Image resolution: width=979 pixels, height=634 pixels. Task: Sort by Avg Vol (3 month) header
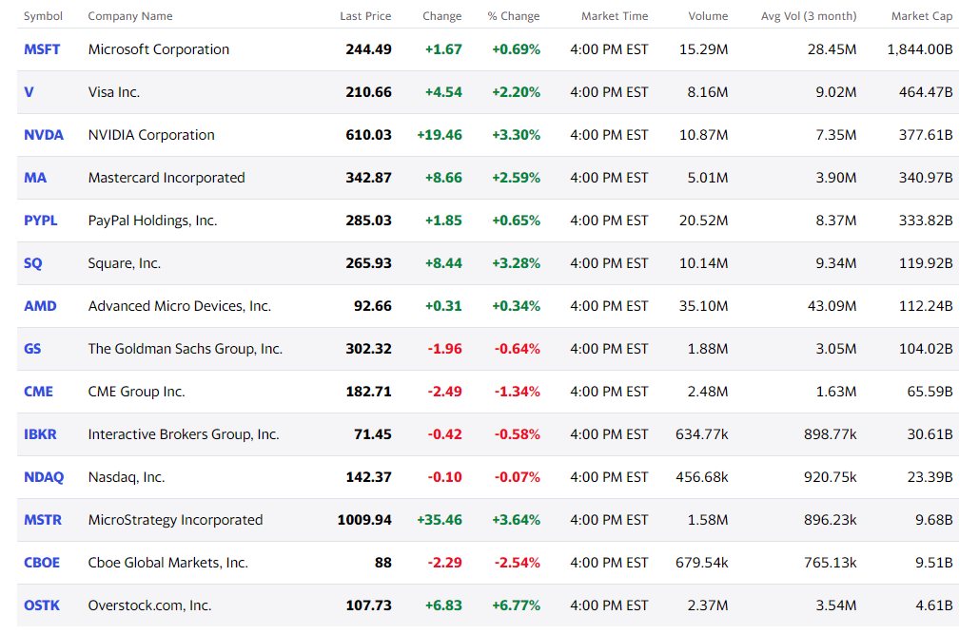coord(809,16)
